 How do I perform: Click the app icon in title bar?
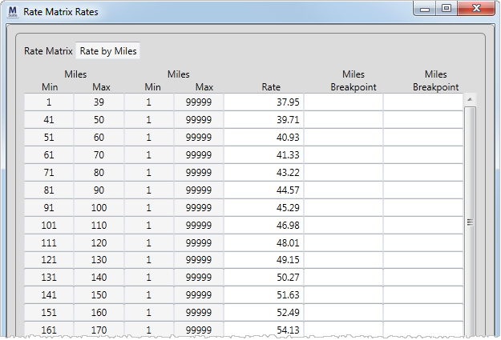[x=11, y=11]
